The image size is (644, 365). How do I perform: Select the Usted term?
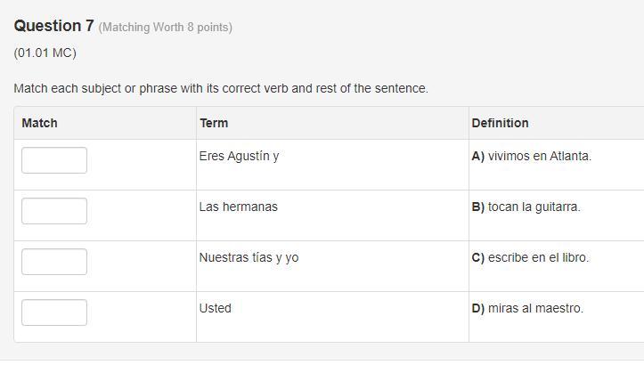[215, 308]
